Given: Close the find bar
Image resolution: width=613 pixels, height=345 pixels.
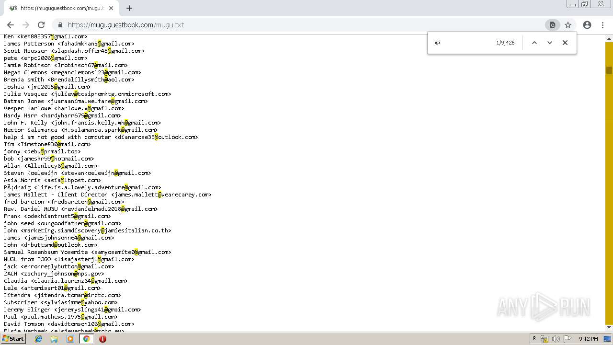Looking at the screenshot, I should tap(565, 43).
